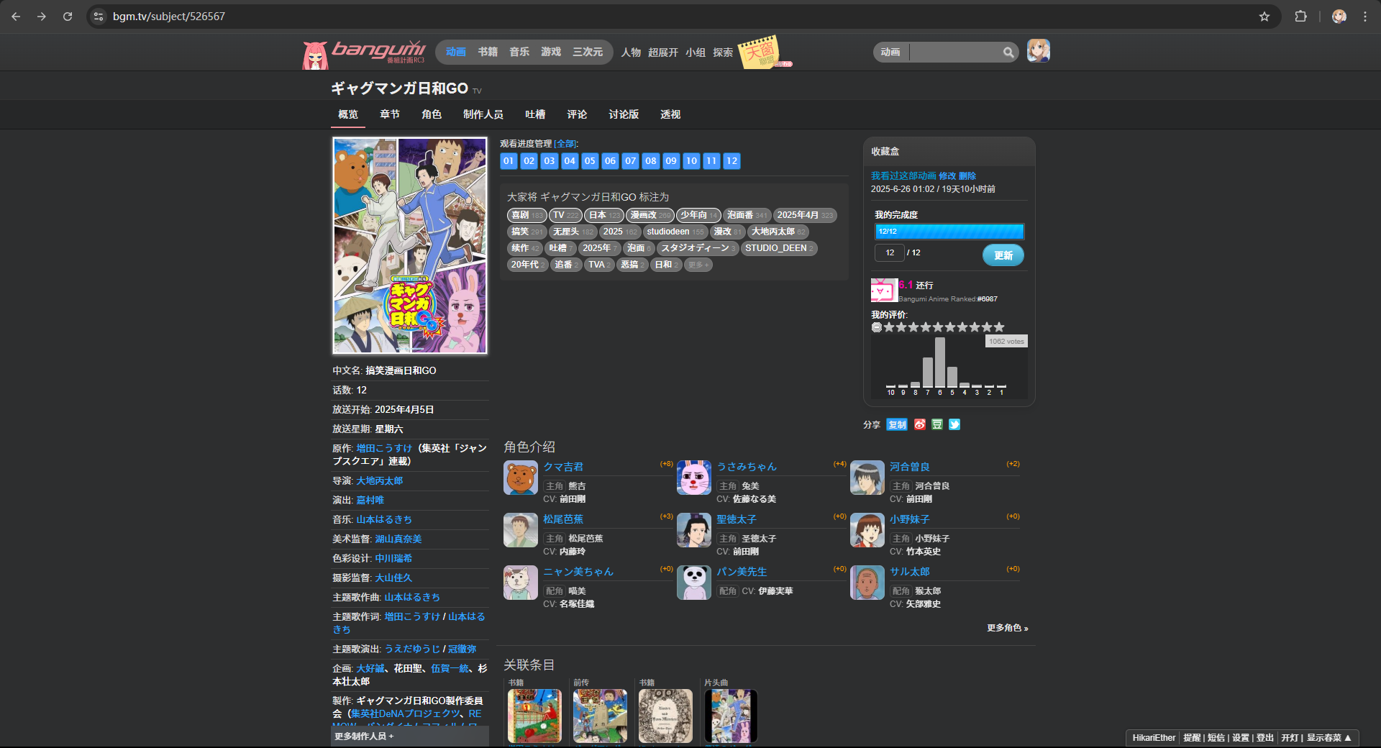Click the 喜剧 tag

527,215
